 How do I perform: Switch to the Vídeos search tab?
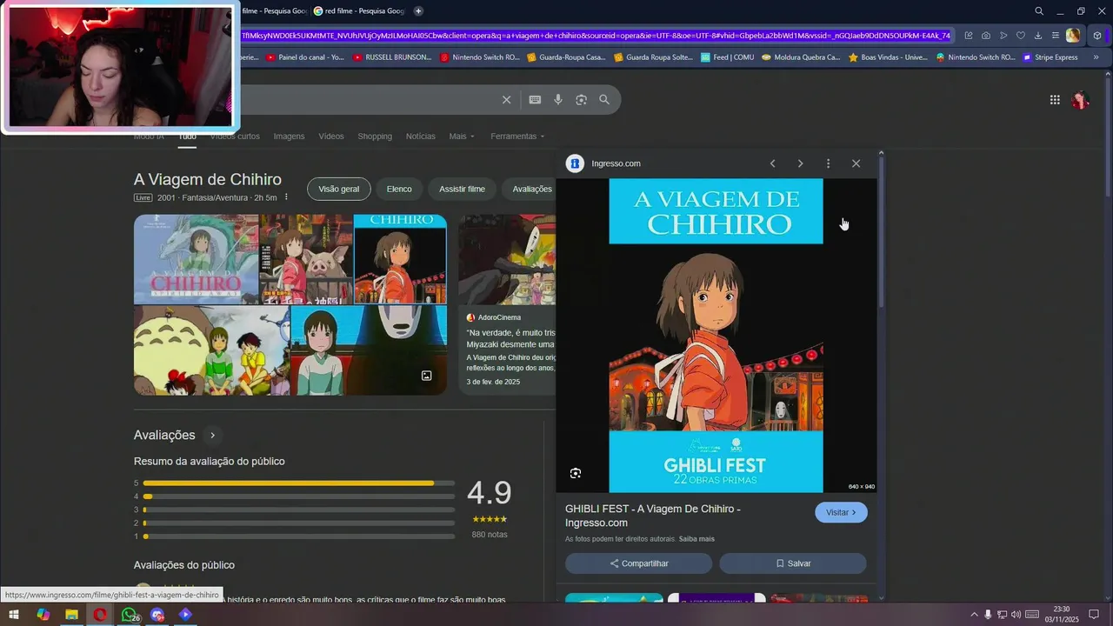(x=331, y=137)
